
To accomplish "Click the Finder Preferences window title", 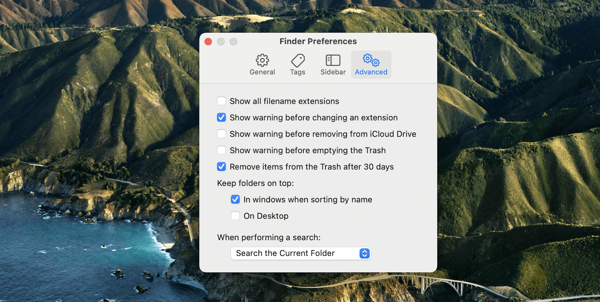I will coord(318,41).
